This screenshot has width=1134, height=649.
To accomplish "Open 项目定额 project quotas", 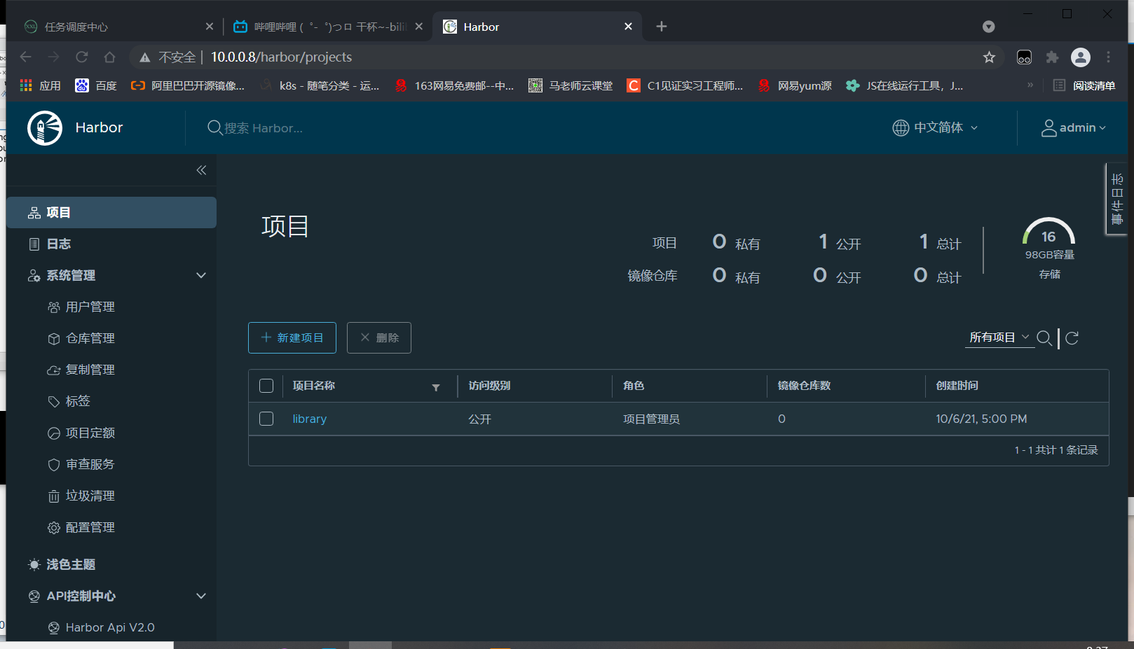I will coord(90,433).
